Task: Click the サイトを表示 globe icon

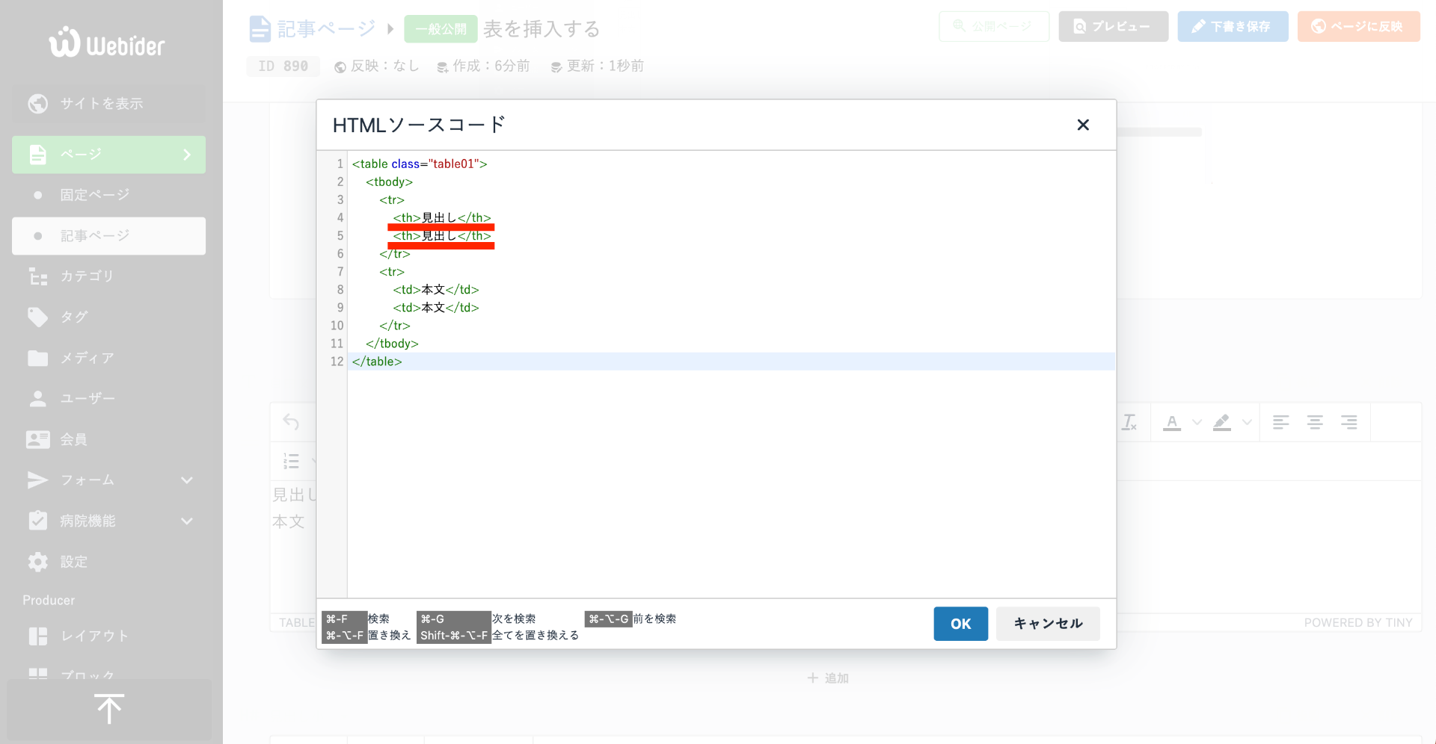Action: coord(37,104)
